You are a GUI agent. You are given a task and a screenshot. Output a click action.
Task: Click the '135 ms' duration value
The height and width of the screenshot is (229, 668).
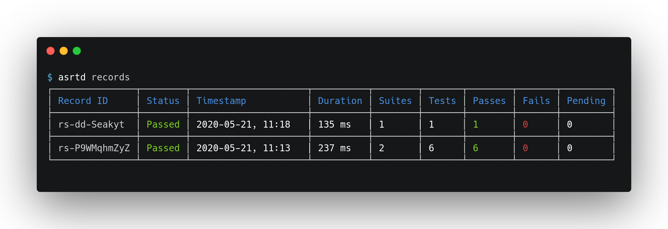click(x=334, y=124)
